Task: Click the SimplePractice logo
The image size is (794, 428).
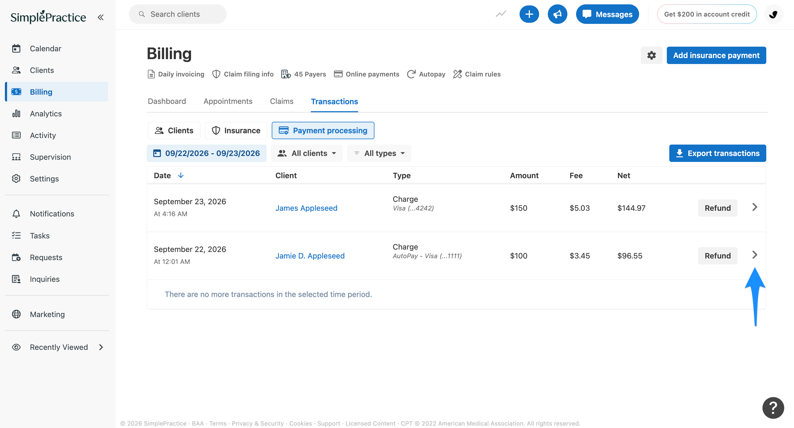Action: (x=48, y=17)
